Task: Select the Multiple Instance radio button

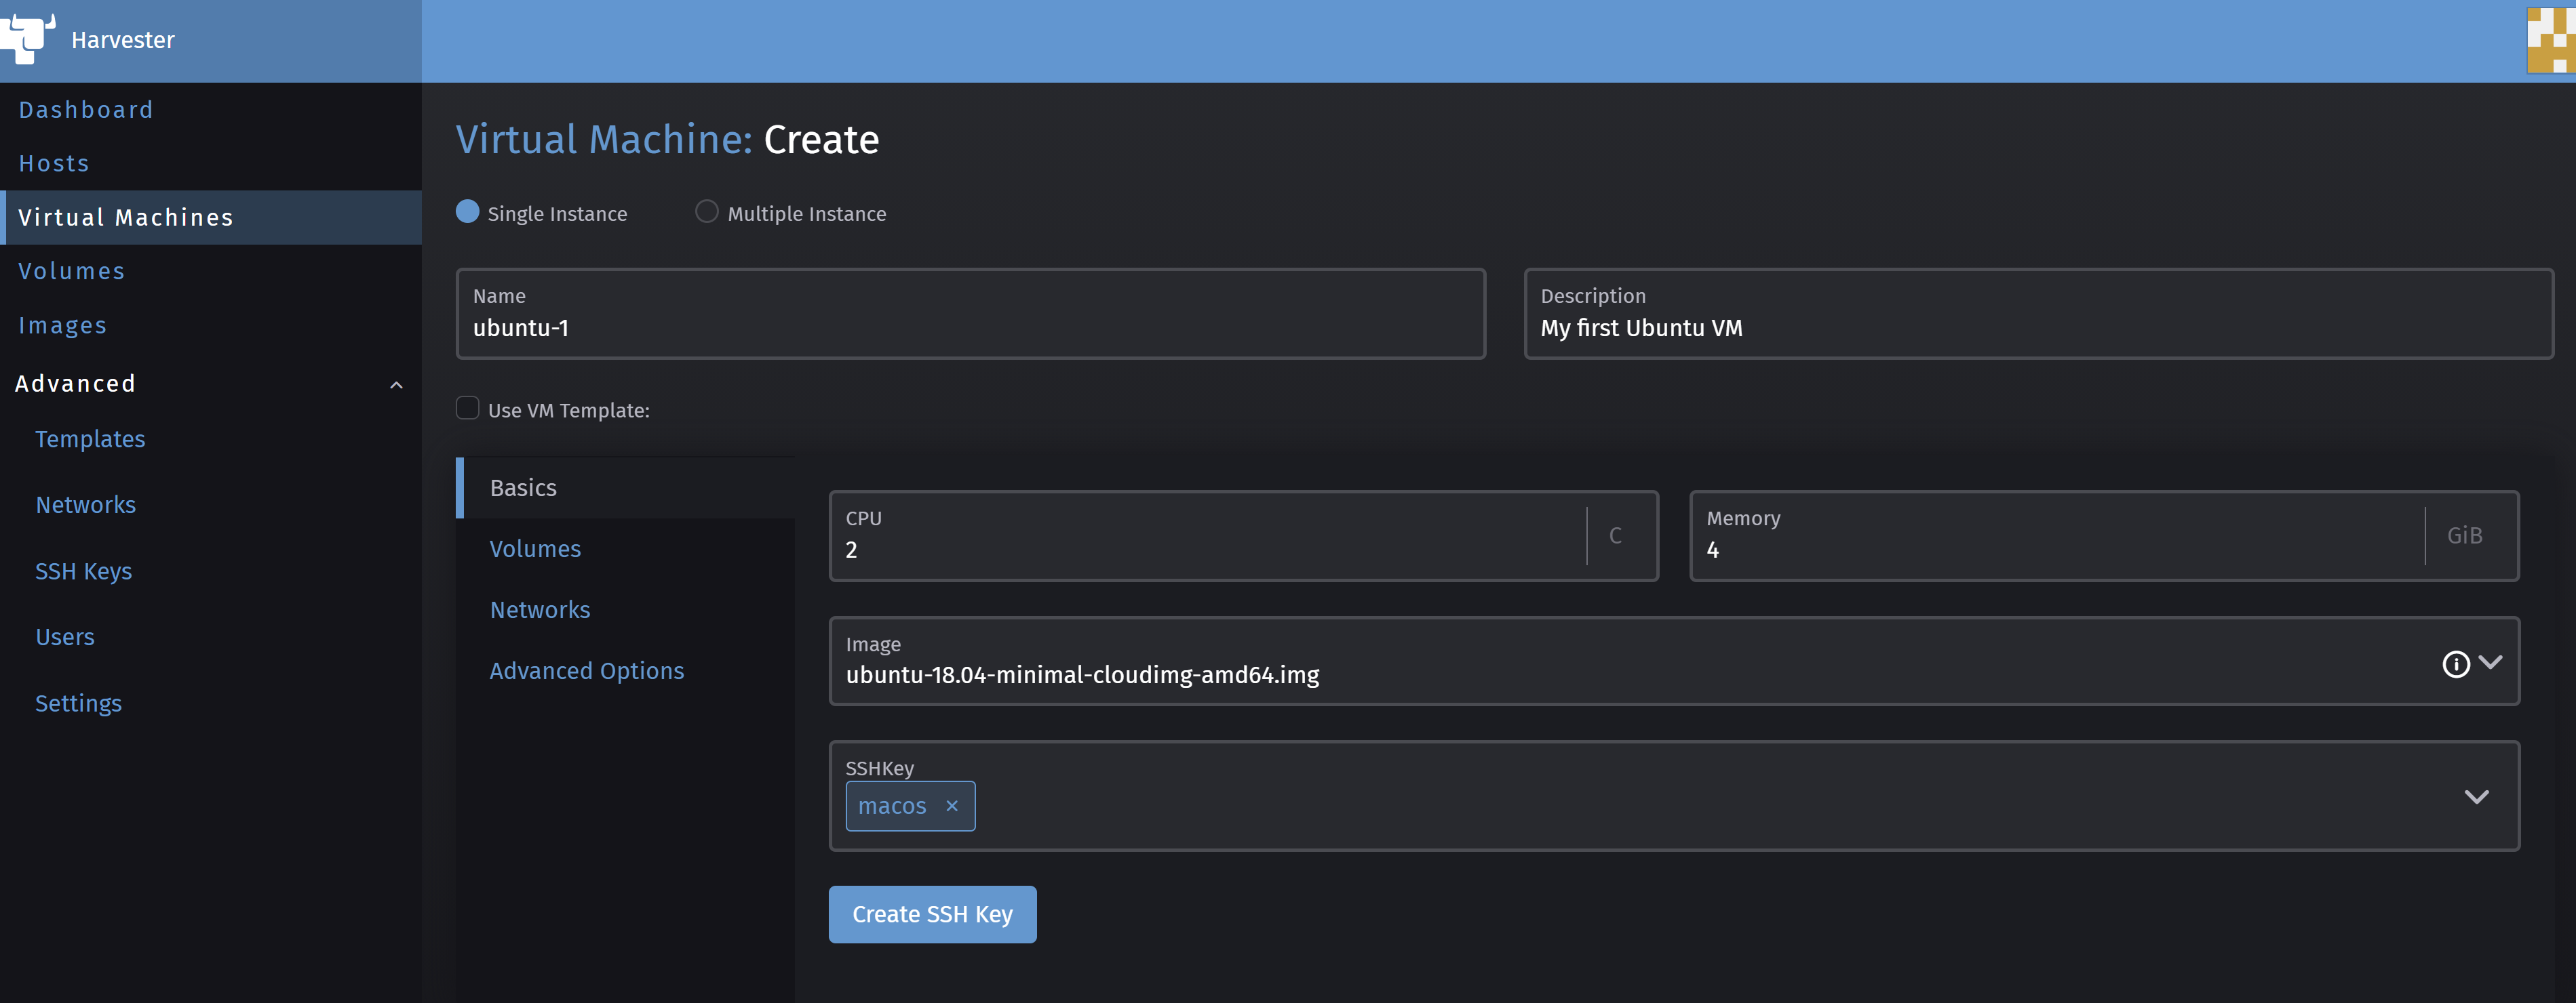Action: pos(706,212)
